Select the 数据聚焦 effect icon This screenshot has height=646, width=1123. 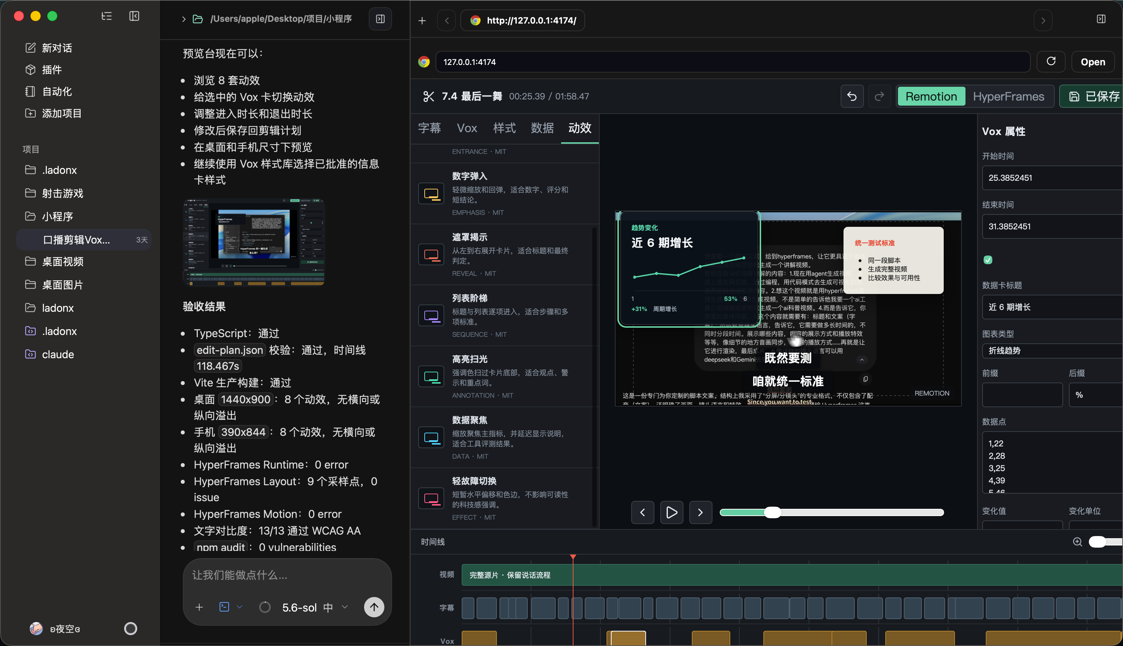(431, 437)
